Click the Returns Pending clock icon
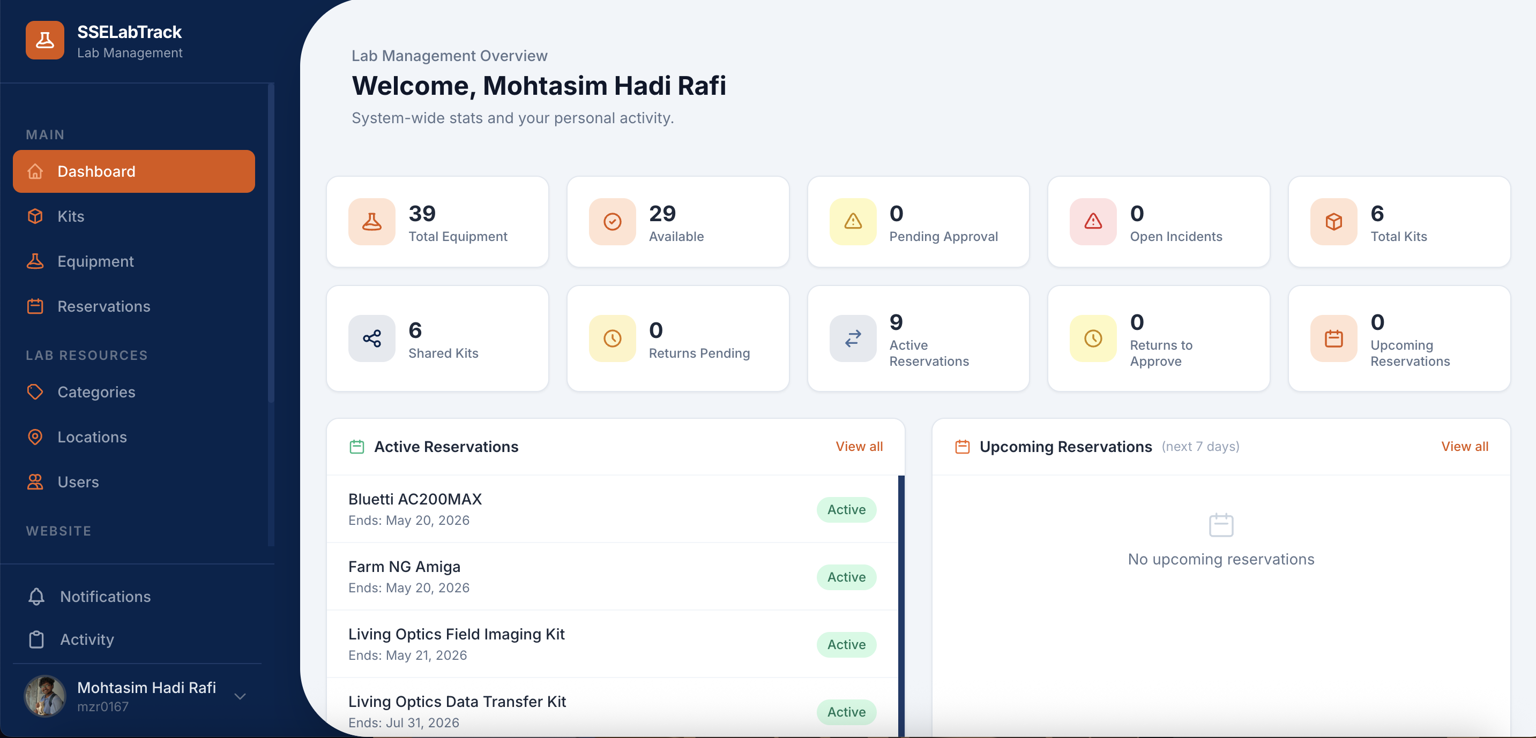Image resolution: width=1536 pixels, height=738 pixels. (613, 338)
